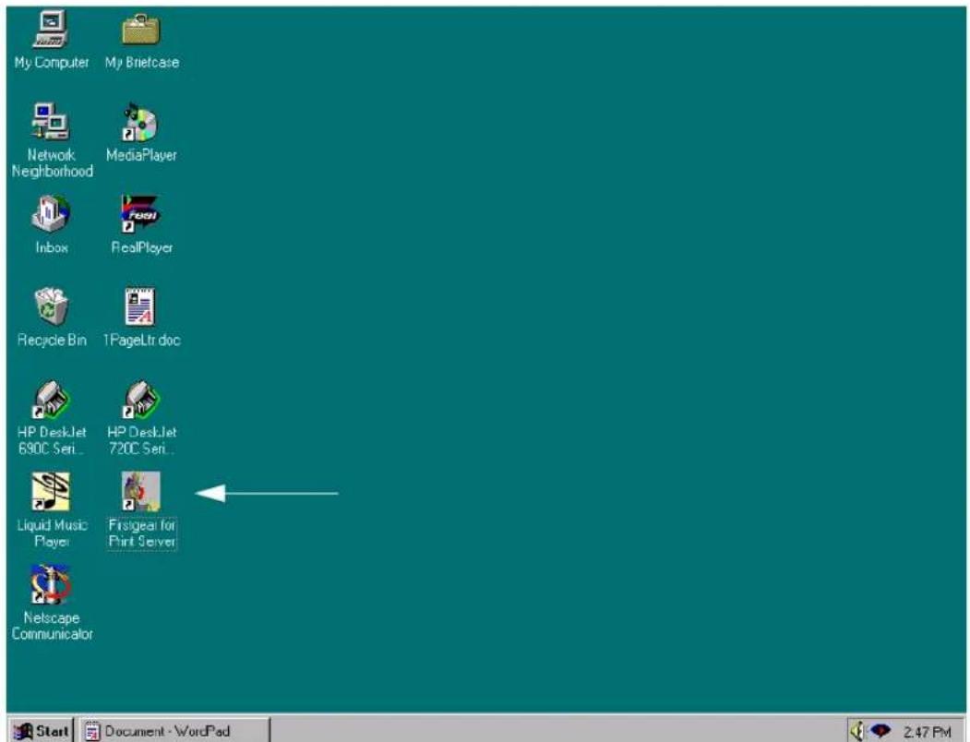Click the Inbox desktop icon

(x=51, y=214)
